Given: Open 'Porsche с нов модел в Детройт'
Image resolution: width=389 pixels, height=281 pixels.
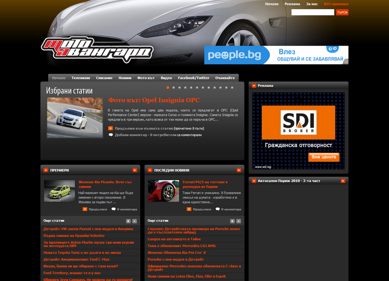Looking at the screenshot, I should coord(176,259).
